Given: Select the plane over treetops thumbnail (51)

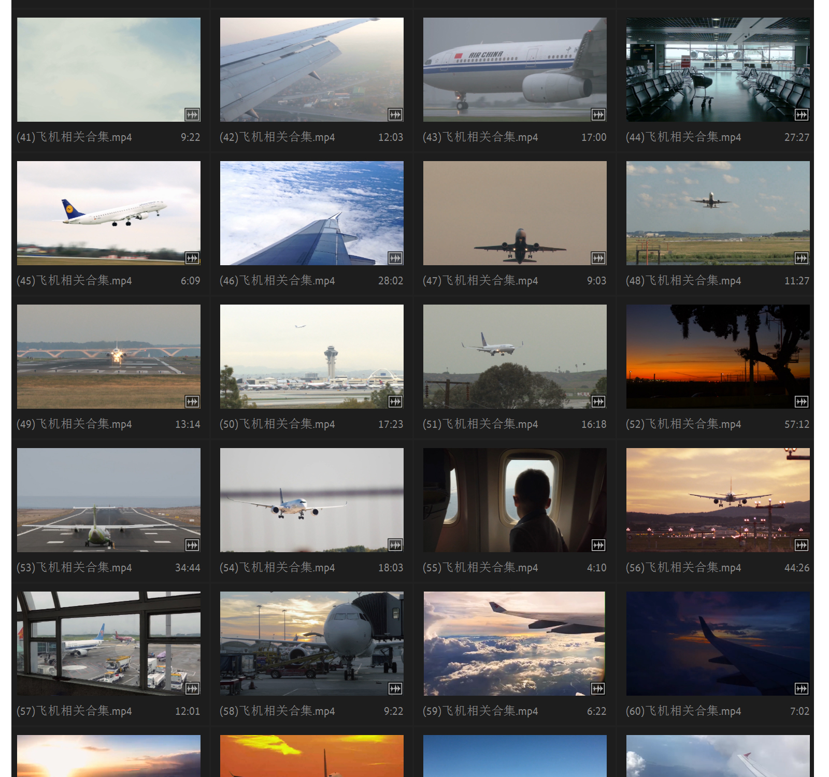Looking at the screenshot, I should pos(515,357).
